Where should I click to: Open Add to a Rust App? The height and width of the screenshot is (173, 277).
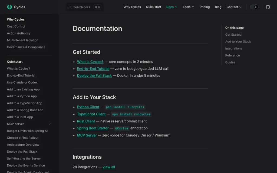[20, 117]
